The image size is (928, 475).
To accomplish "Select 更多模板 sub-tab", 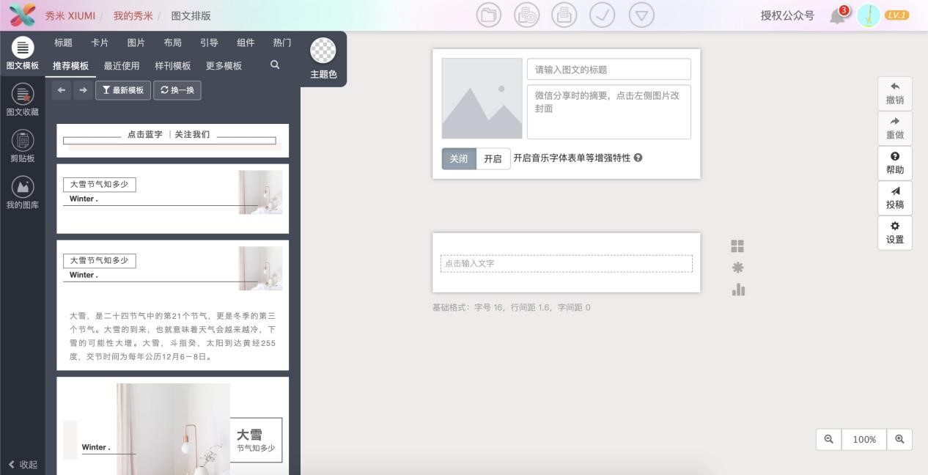I will coord(224,66).
